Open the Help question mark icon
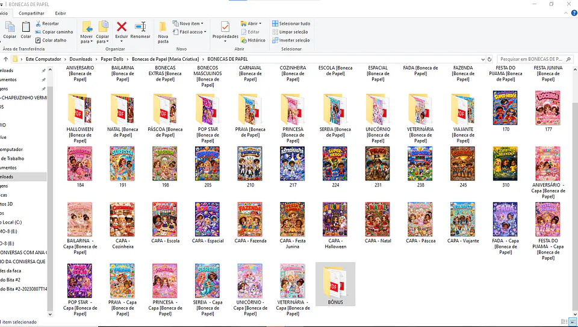The width and height of the screenshot is (578, 327). [x=574, y=13]
